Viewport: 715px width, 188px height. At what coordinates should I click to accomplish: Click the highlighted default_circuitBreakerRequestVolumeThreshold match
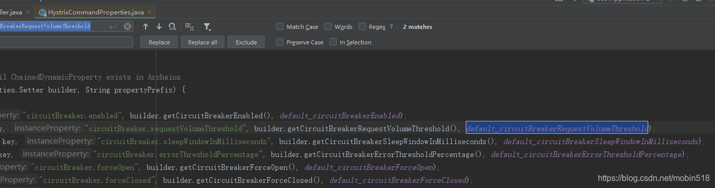click(x=557, y=128)
